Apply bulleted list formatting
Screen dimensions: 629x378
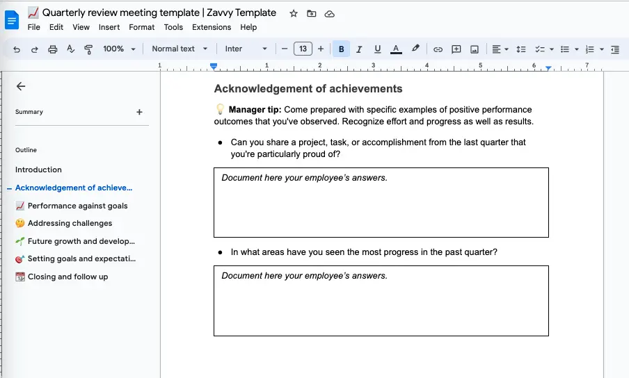(x=565, y=49)
